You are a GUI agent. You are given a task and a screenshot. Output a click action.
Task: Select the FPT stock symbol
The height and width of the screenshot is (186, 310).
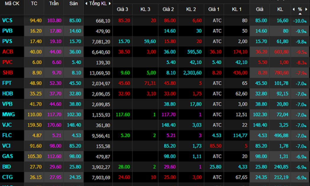click(x=7, y=83)
